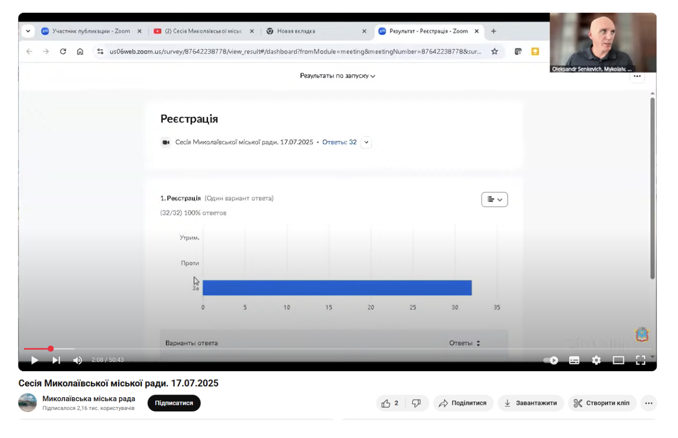Dislike the video with thumbs down
The height and width of the screenshot is (438, 678).
pos(417,403)
